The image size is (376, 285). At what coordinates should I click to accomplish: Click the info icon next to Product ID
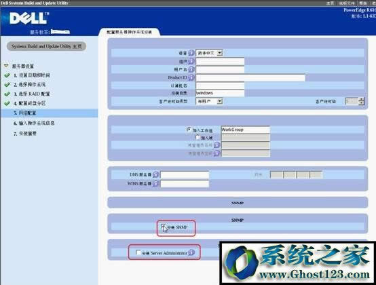click(191, 77)
